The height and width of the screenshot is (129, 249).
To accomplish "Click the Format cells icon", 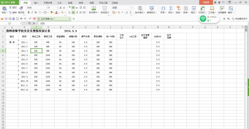I will click(x=194, y=8).
